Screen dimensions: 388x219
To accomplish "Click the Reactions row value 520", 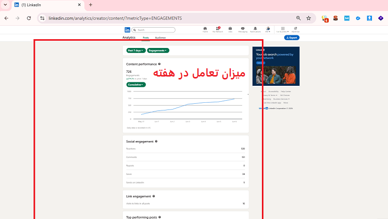I will (x=243, y=149).
